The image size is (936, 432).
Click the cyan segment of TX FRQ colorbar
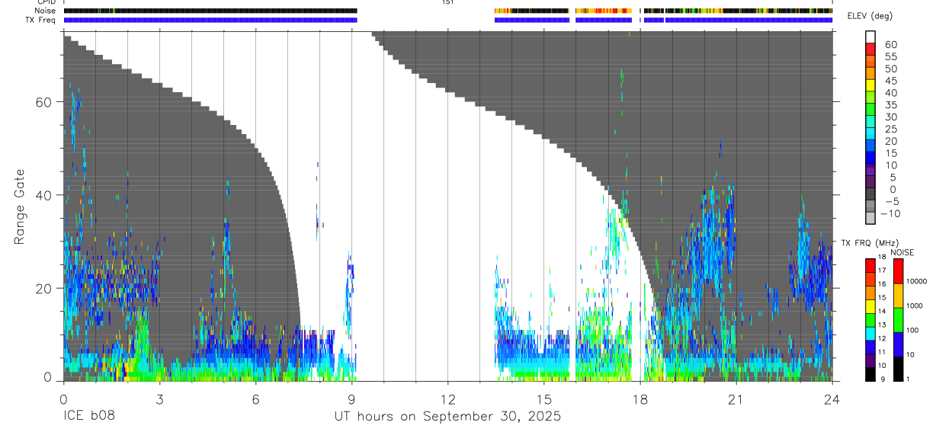tap(870, 334)
